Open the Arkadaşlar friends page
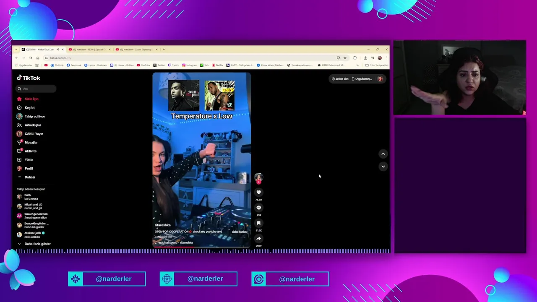This screenshot has height=302, width=537. point(29,125)
